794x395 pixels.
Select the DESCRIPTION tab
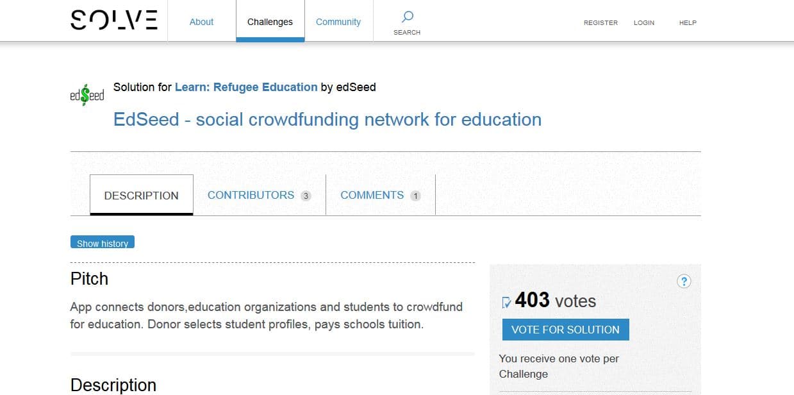click(x=141, y=196)
